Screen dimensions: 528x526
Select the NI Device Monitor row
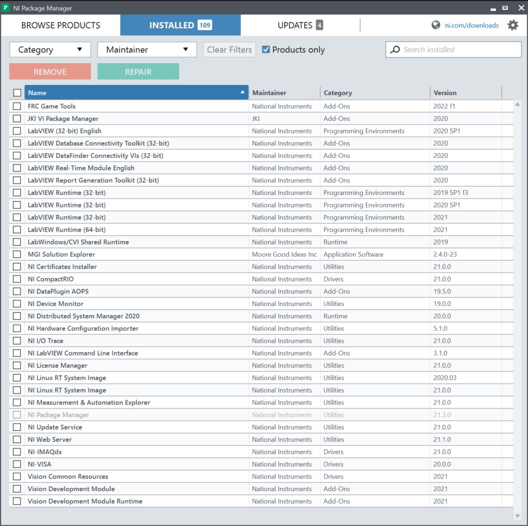tap(261, 304)
